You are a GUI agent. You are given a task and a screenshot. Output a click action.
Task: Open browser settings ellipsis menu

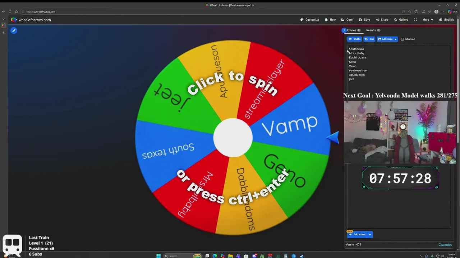tap(443, 11)
